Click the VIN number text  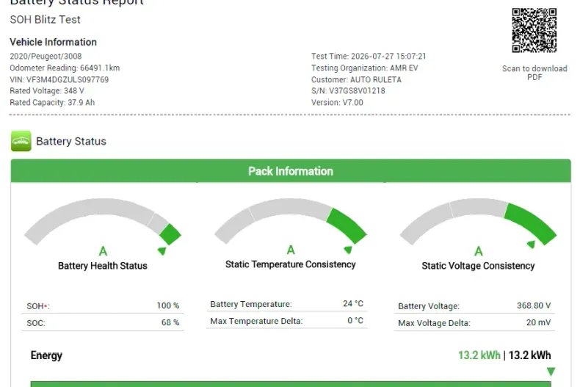(x=59, y=79)
